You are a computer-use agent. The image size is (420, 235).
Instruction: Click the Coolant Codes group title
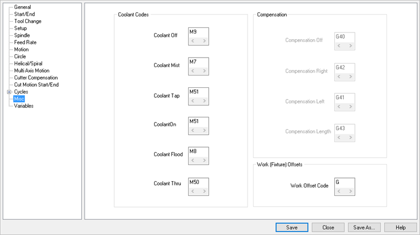click(133, 15)
